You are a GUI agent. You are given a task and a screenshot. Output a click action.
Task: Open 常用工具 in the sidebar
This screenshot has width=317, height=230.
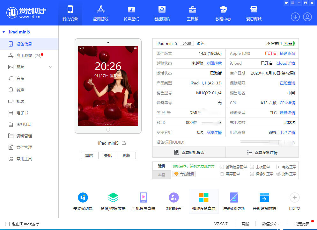(29, 159)
